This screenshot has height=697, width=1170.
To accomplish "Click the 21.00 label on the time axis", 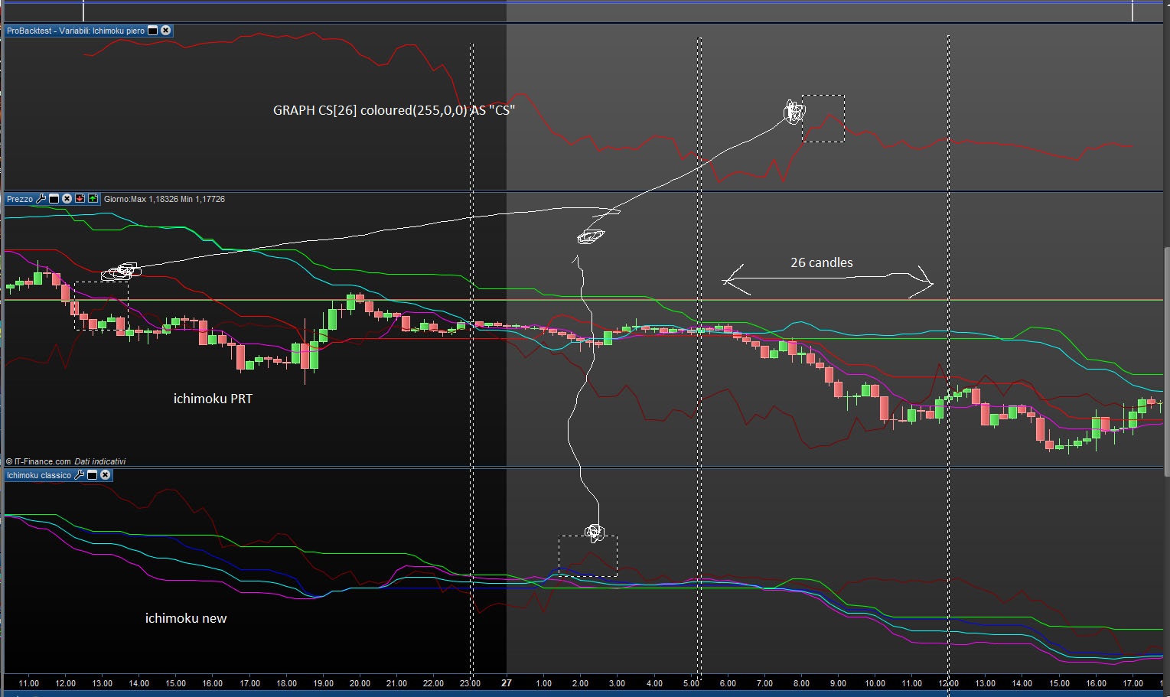I will [396, 683].
